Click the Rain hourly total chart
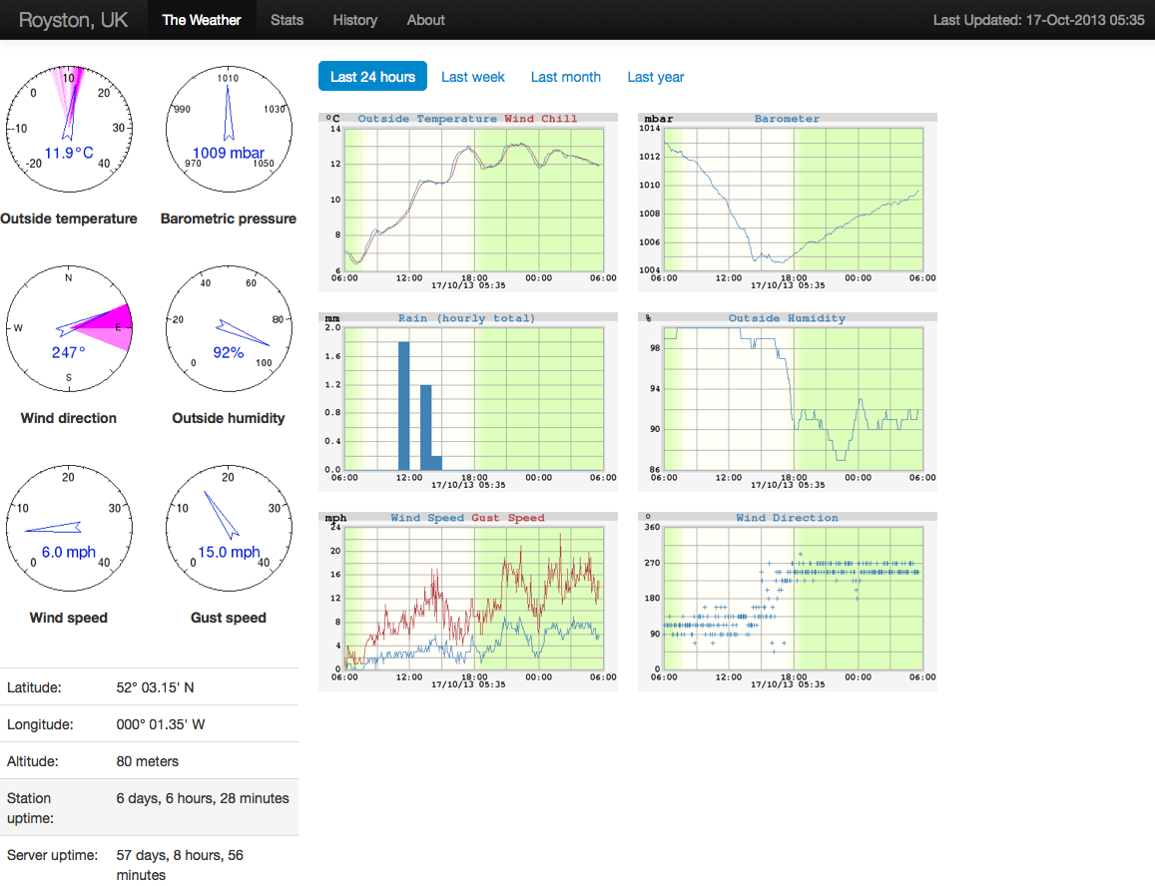Image resolution: width=1155 pixels, height=886 pixels. click(467, 401)
